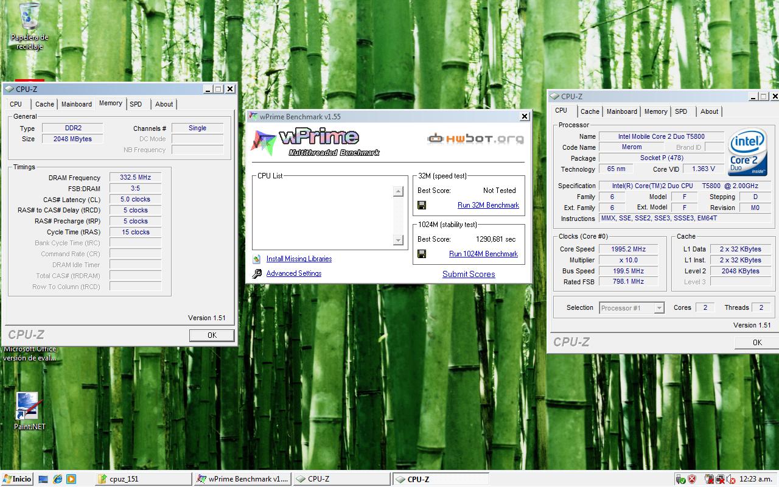The height and width of the screenshot is (487, 779).
Task: Click the Core VID value 1.363 V
Action: tap(703, 169)
